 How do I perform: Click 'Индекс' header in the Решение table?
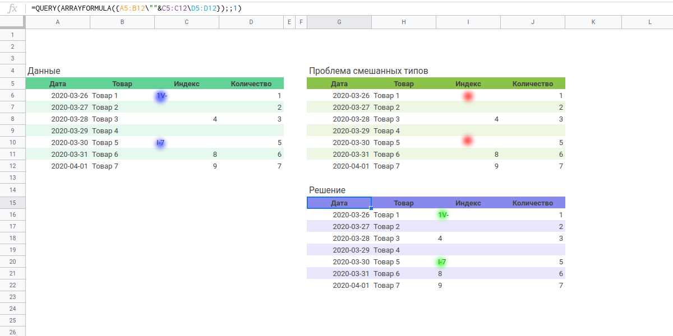pos(468,203)
